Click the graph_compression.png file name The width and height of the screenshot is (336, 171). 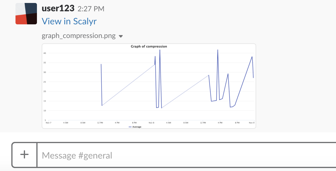(x=79, y=36)
